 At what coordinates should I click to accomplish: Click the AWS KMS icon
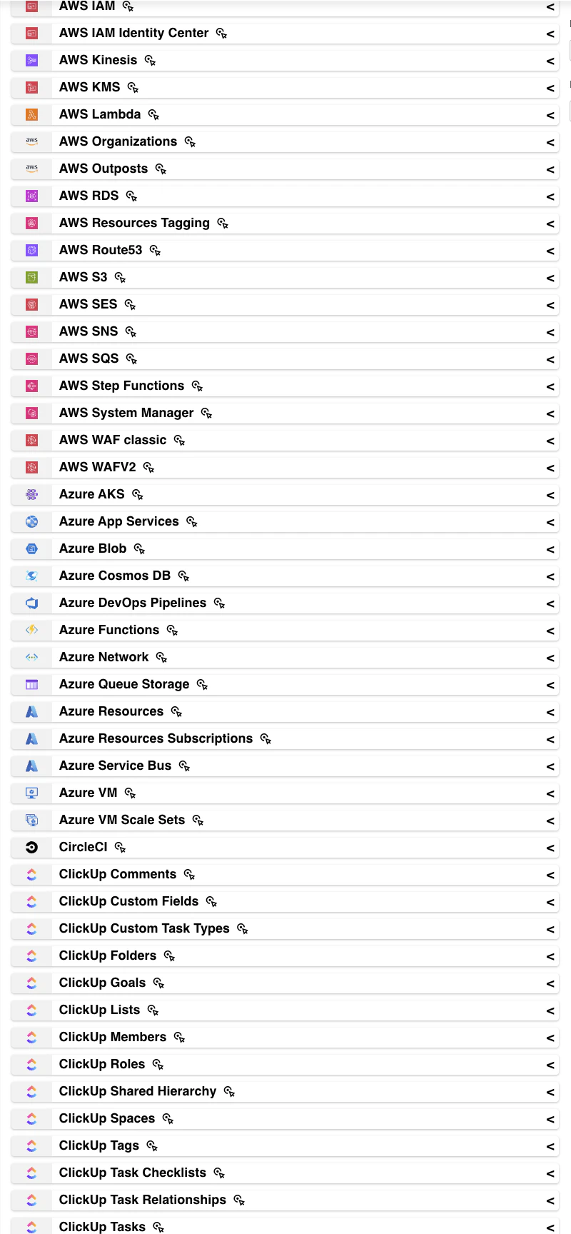coord(31,87)
